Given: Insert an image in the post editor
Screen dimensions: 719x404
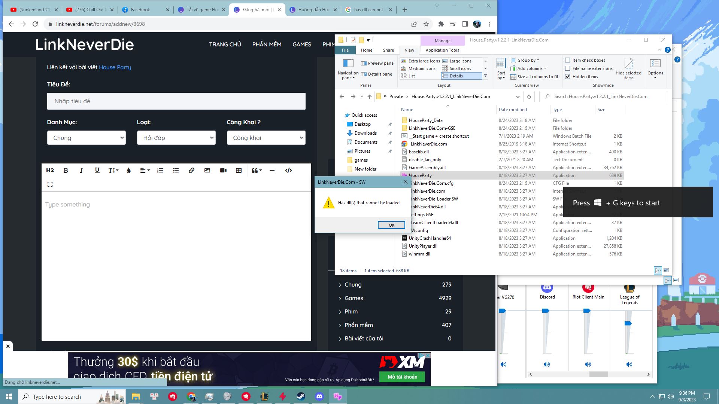Looking at the screenshot, I should click(207, 171).
